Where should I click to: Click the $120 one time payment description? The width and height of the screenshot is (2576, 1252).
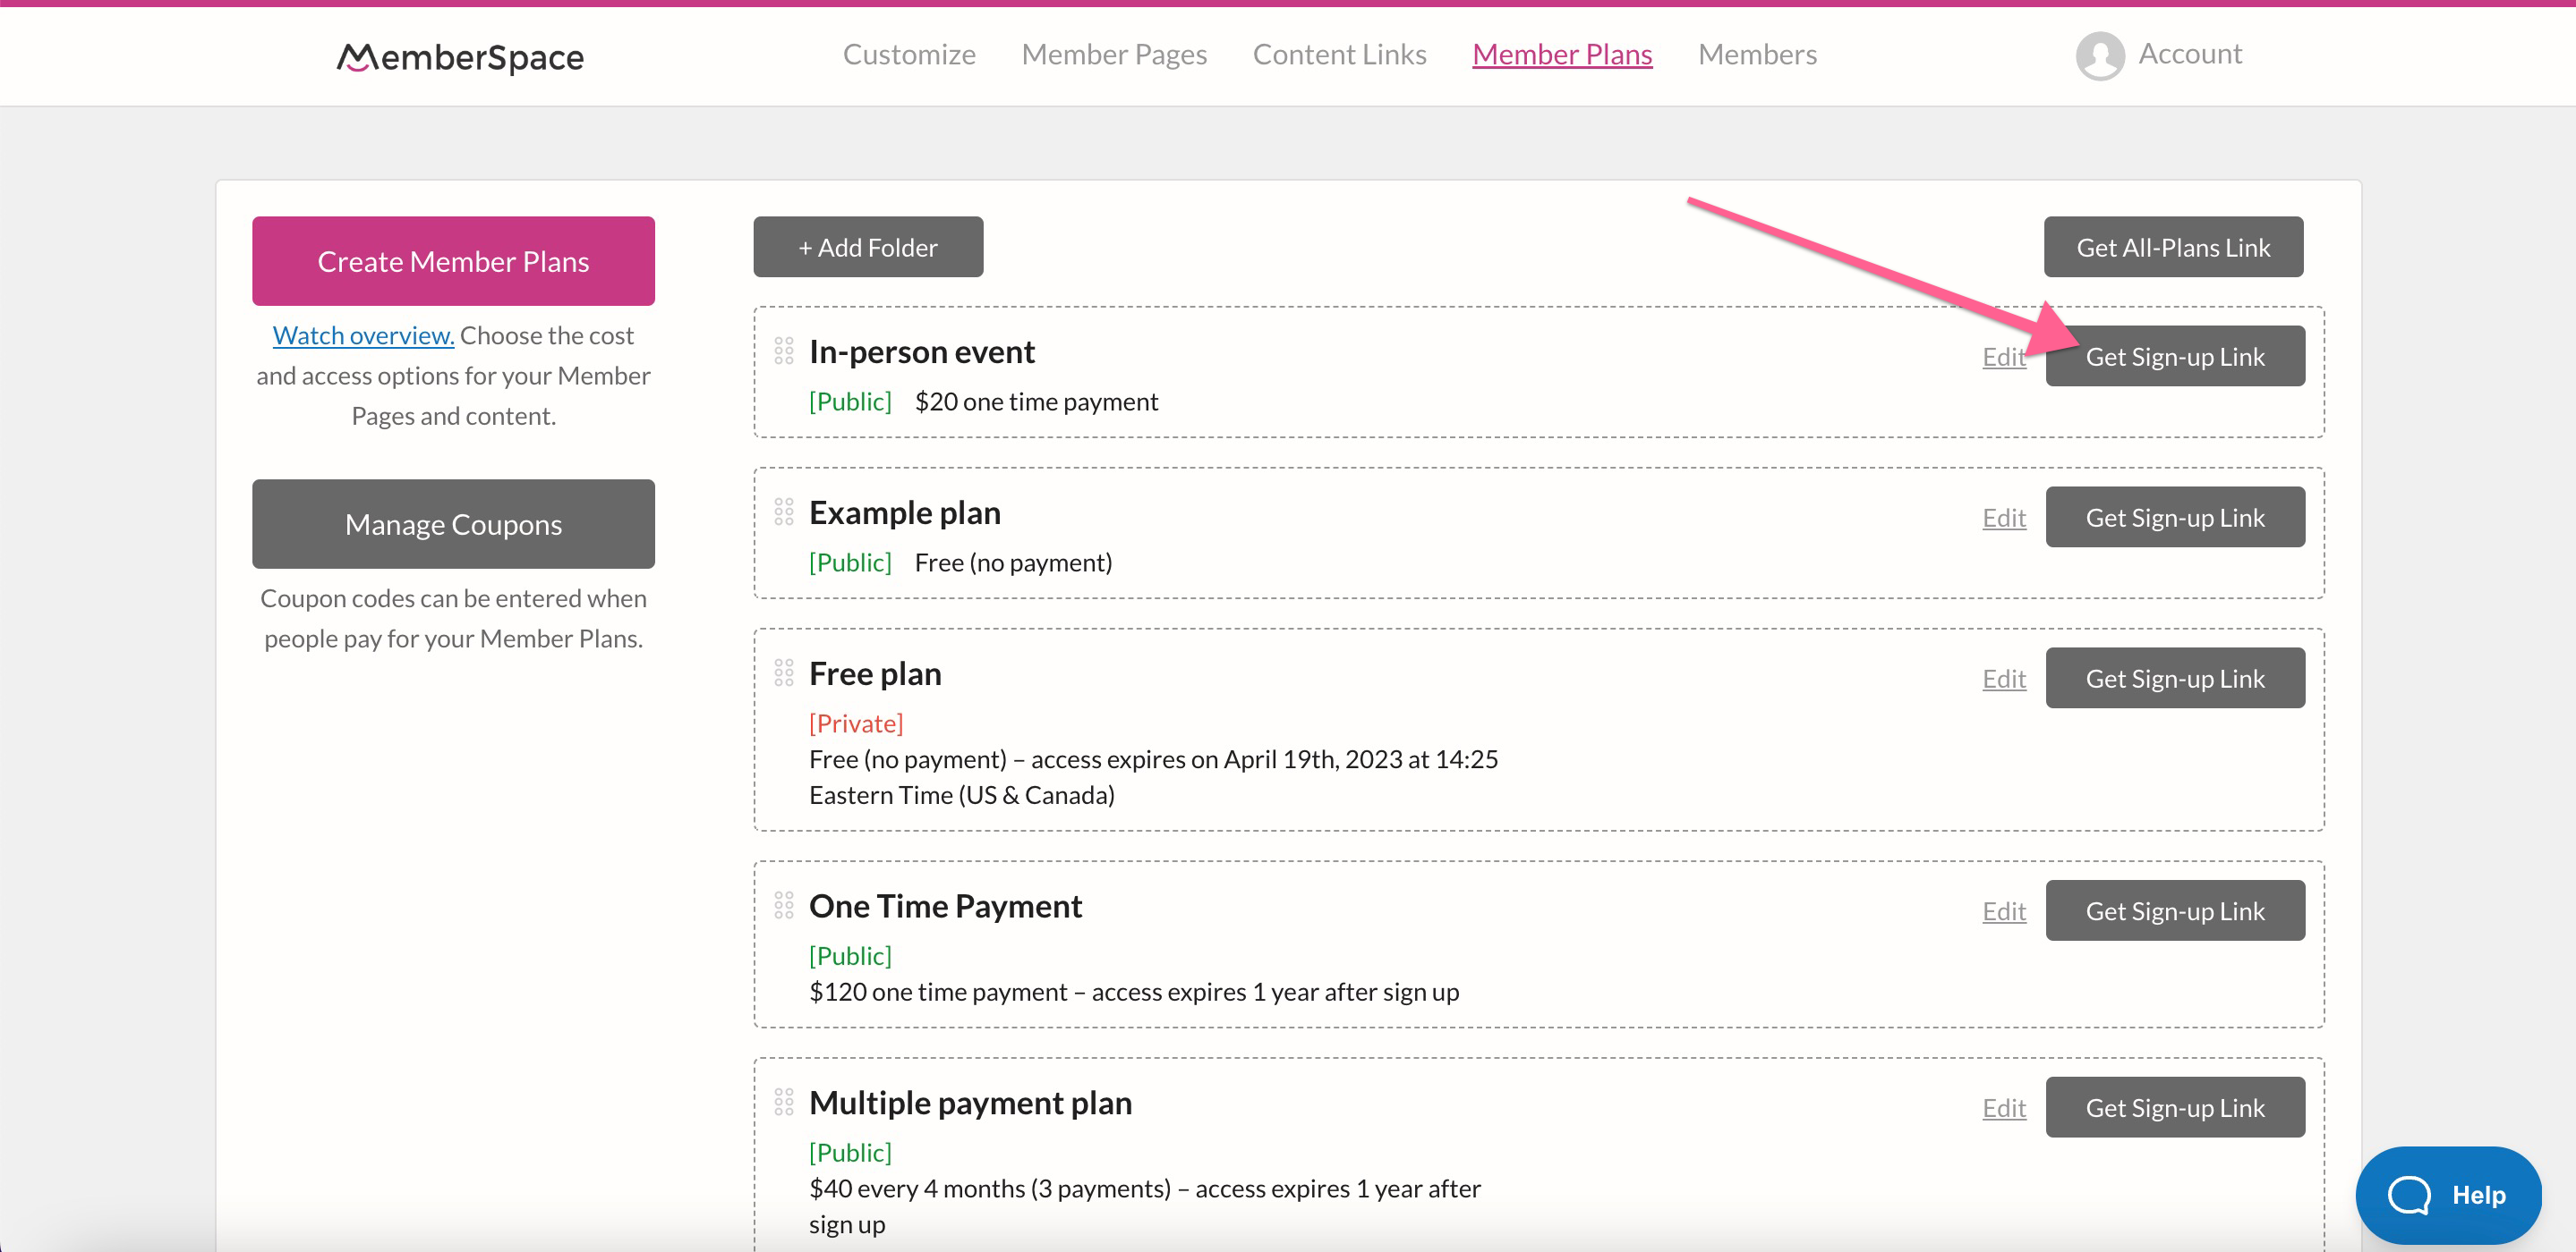click(1134, 991)
